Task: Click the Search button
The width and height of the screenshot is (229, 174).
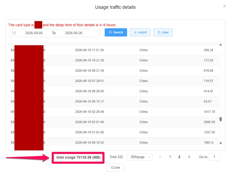Action: (x=116, y=32)
